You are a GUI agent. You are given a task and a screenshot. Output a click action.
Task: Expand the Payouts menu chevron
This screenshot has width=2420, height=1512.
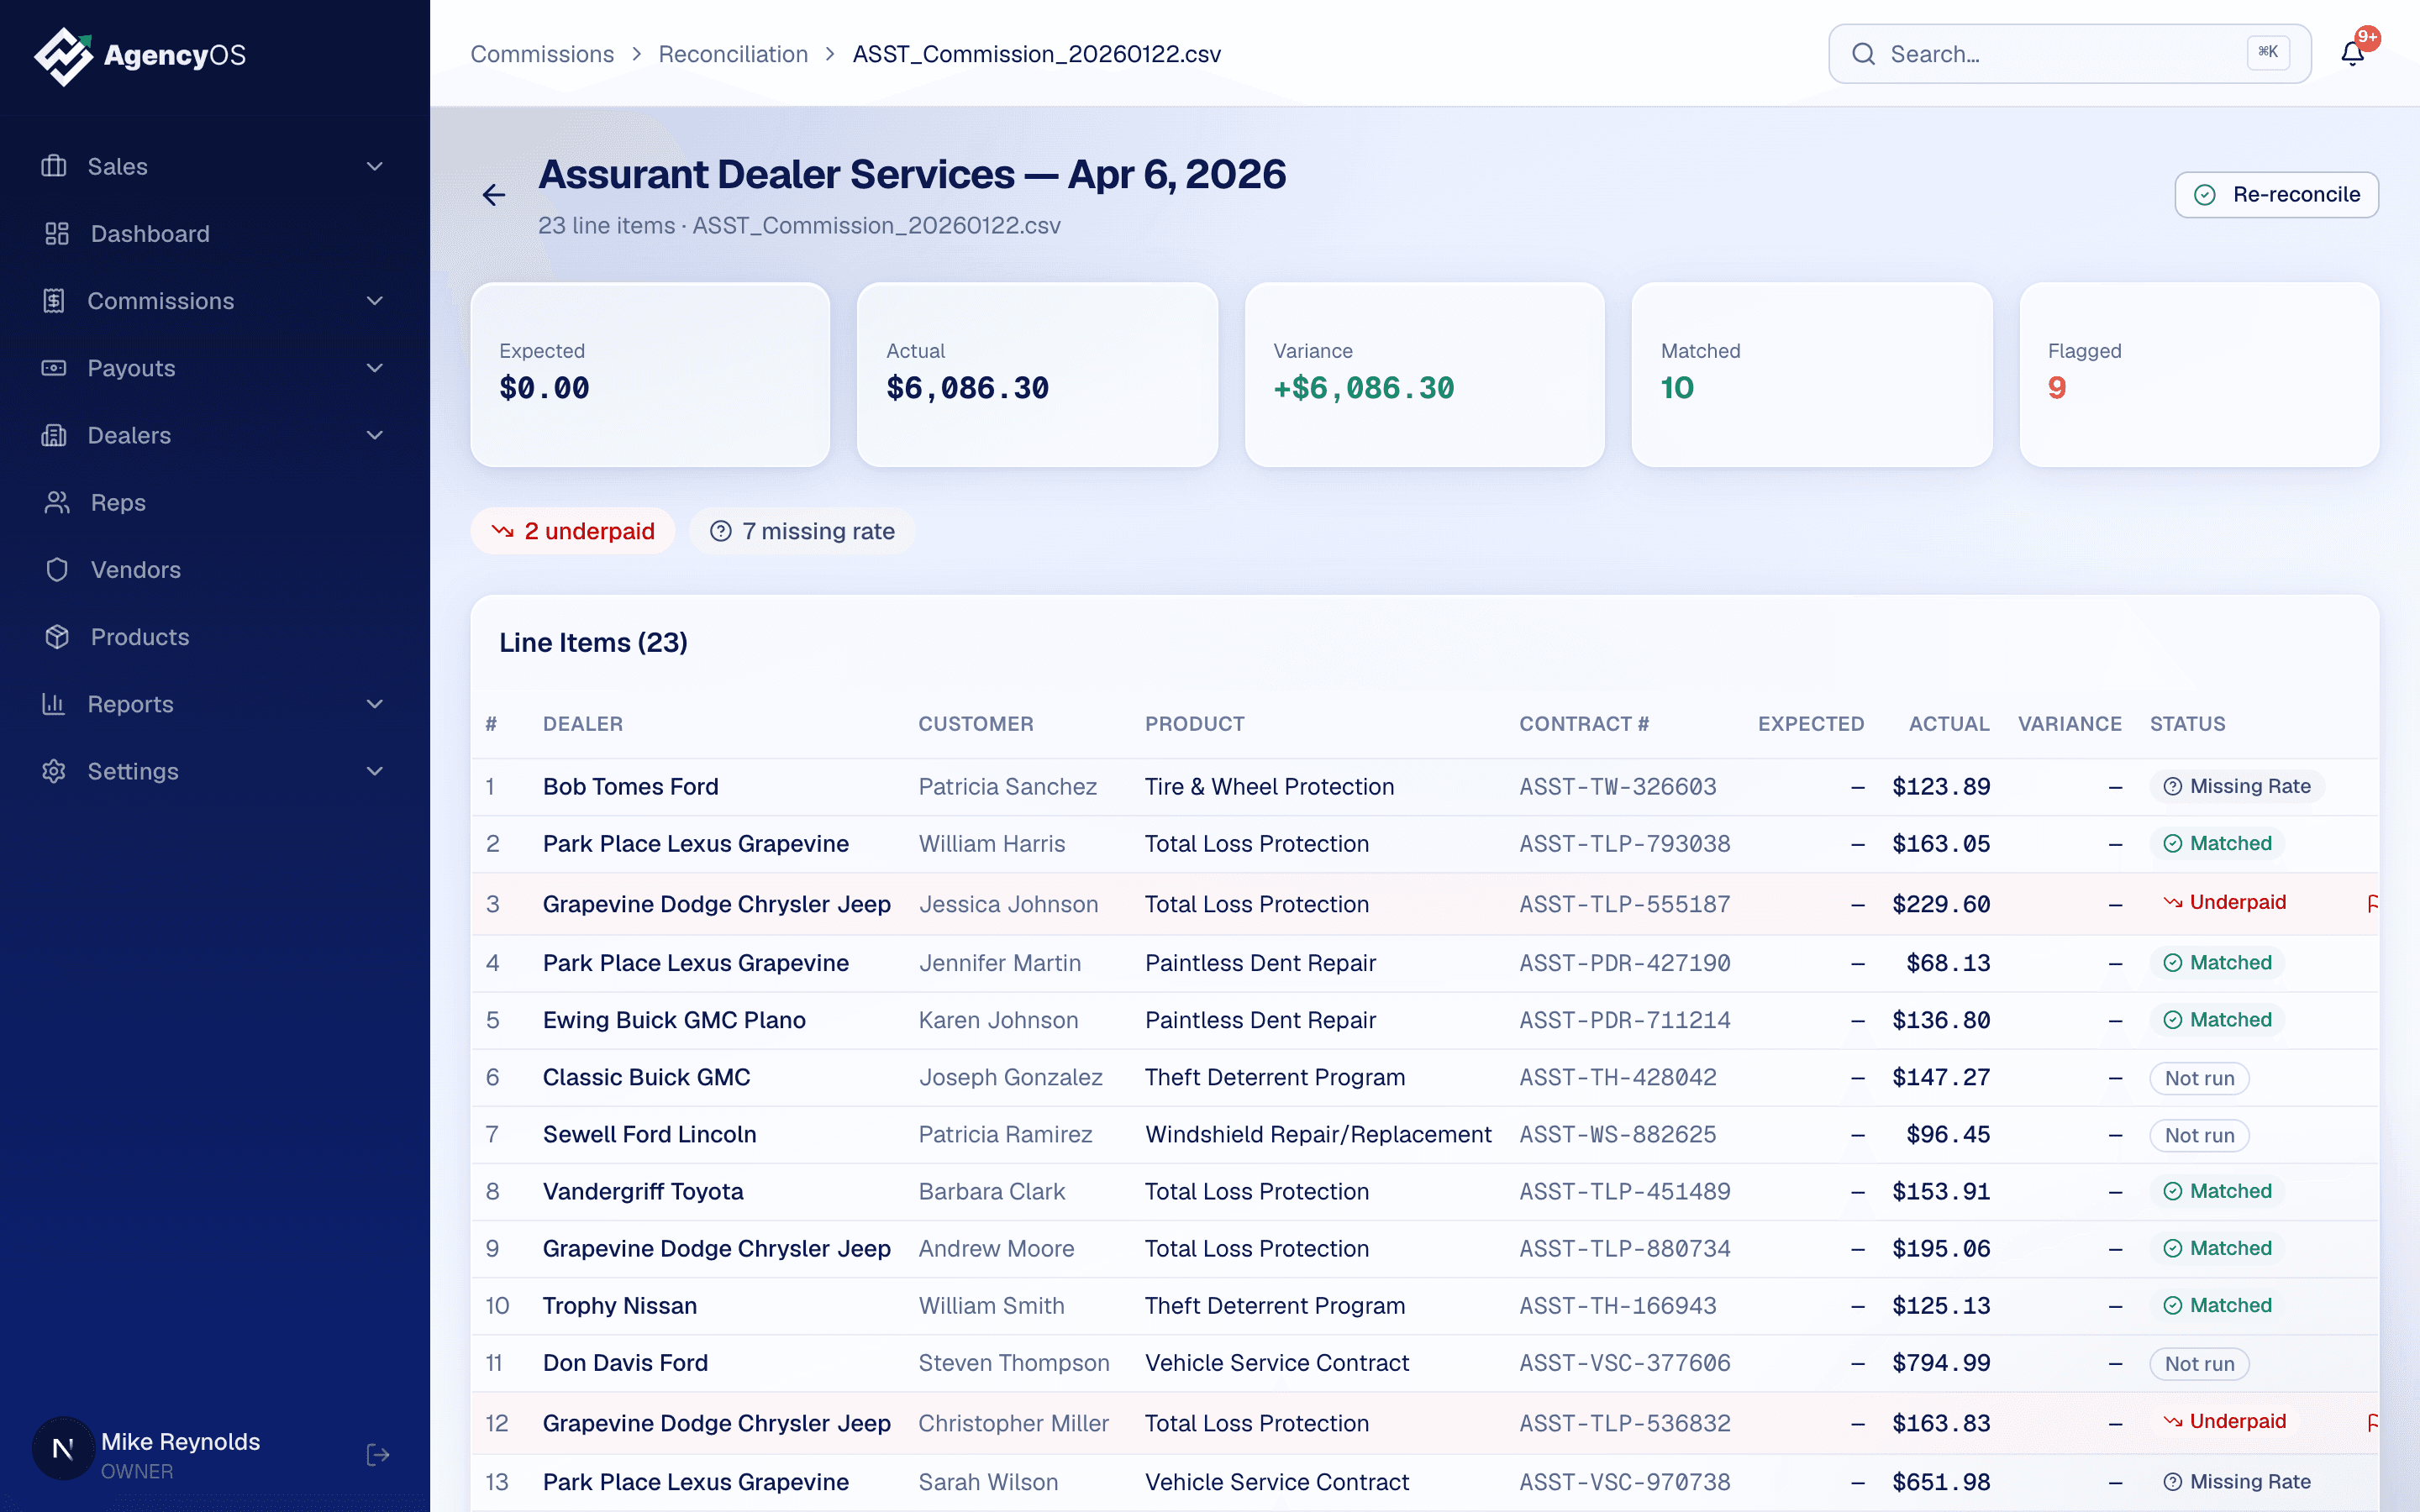(x=375, y=368)
